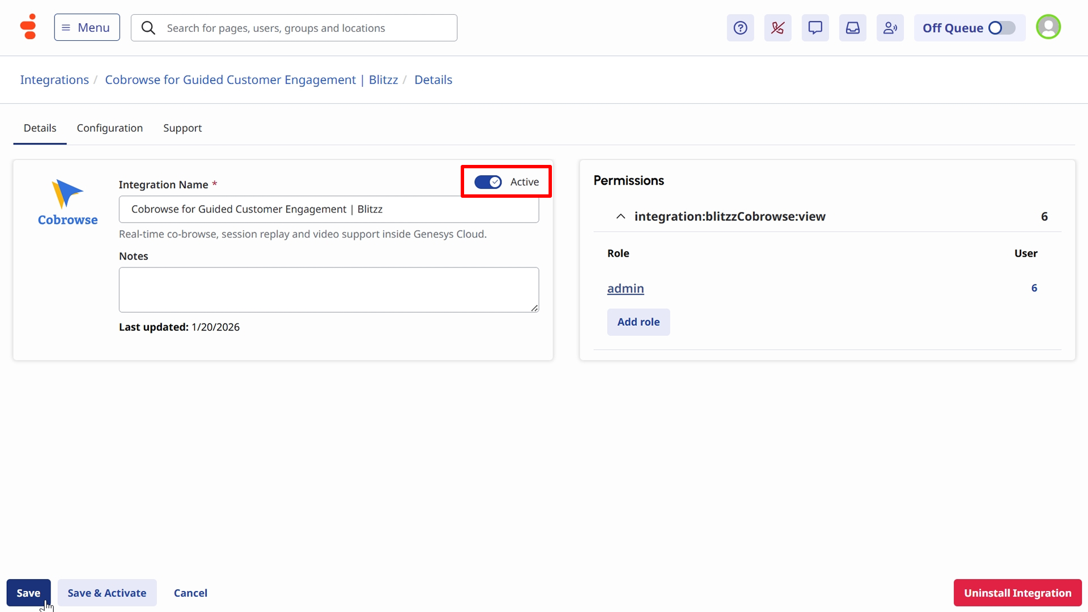
Task: Open the chat bubble icon
Action: coord(815,28)
